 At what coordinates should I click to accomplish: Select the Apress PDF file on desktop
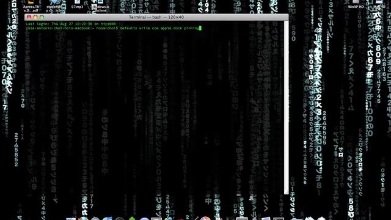click(x=31, y=6)
